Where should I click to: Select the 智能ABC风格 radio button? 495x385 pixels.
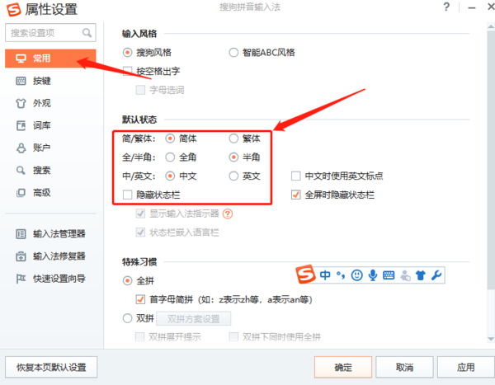[x=233, y=53]
